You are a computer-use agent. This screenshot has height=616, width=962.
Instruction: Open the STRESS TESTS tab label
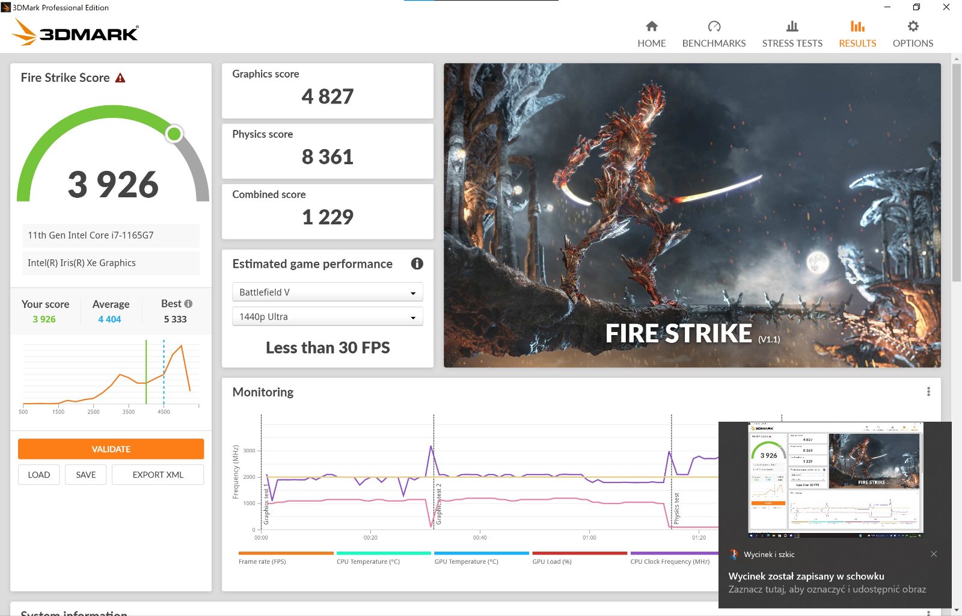tap(792, 43)
